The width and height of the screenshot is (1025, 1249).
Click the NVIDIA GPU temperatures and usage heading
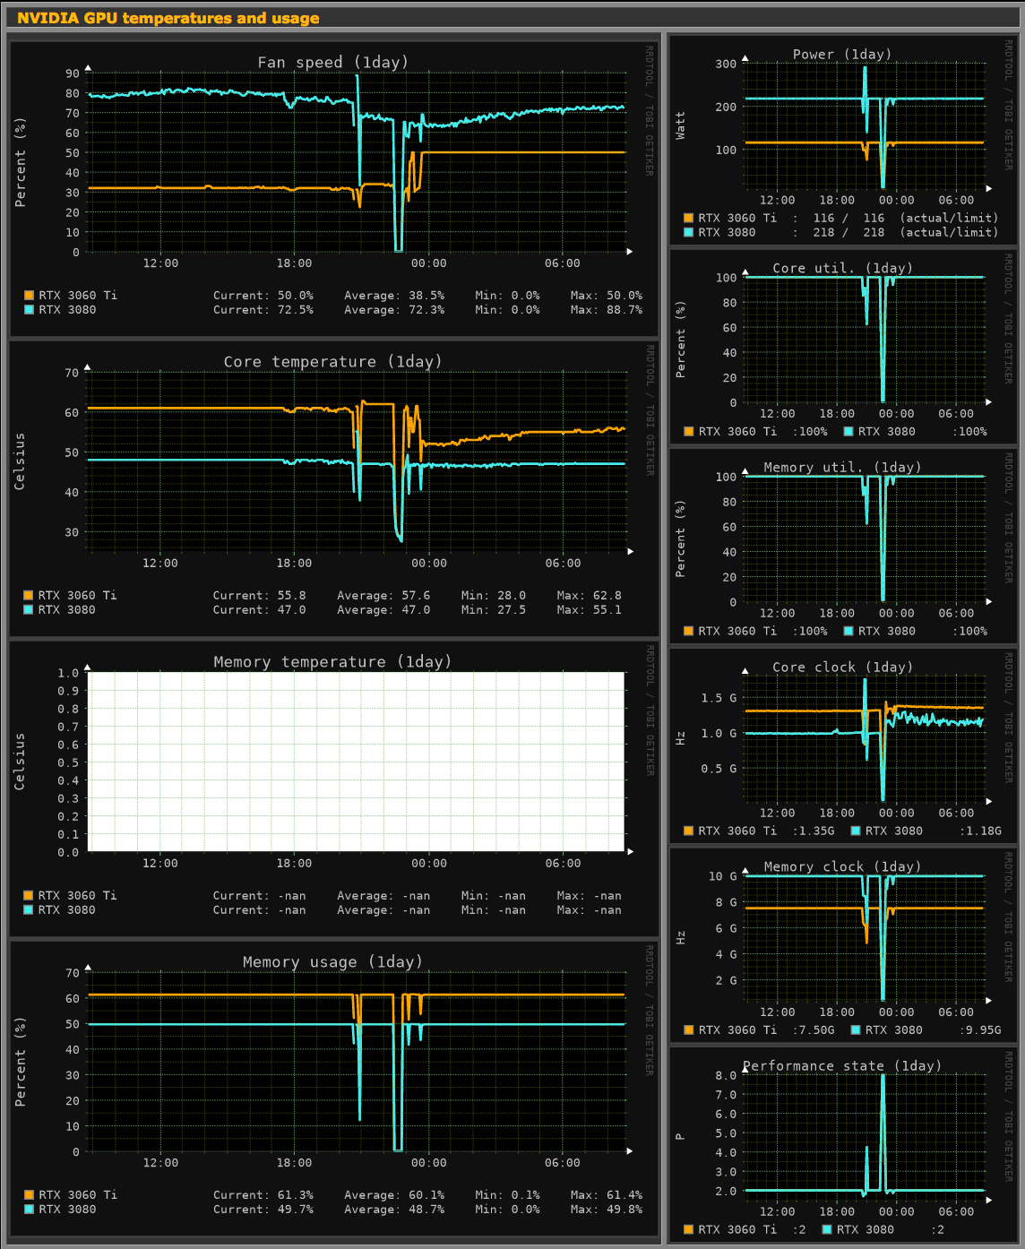coord(168,18)
